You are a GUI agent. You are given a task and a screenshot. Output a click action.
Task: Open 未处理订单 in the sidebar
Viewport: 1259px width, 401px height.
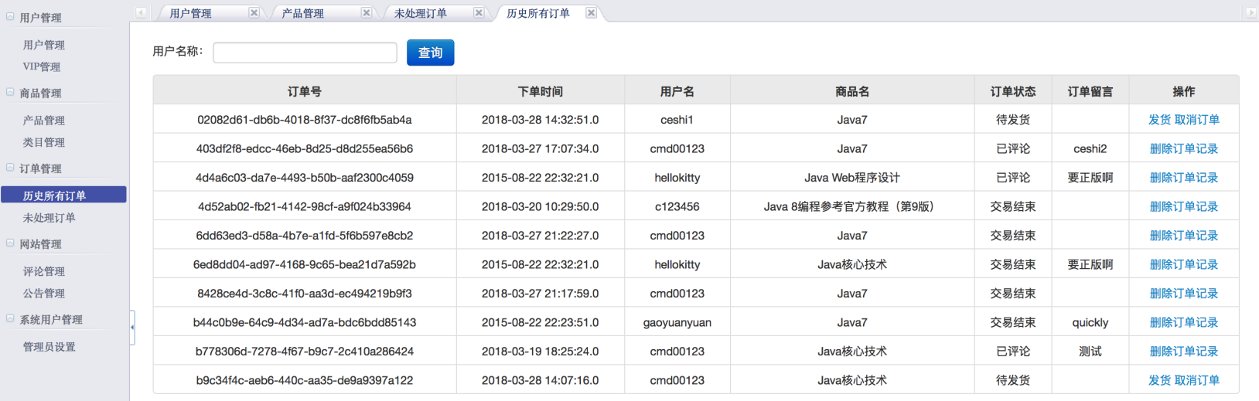(49, 218)
